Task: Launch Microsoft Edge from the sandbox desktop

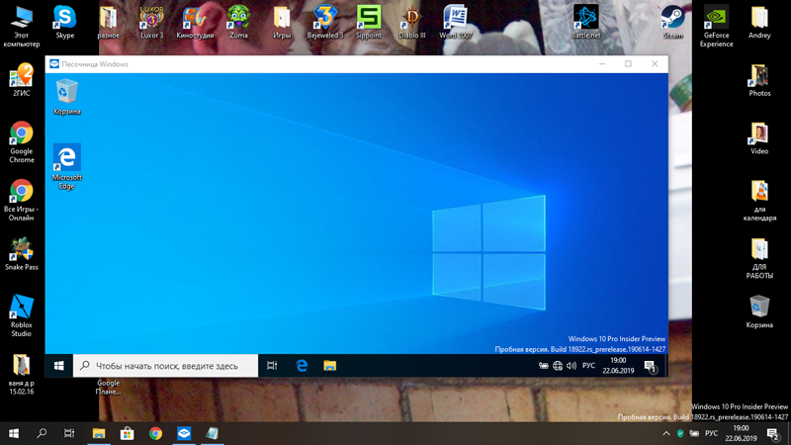Action: pos(67,158)
